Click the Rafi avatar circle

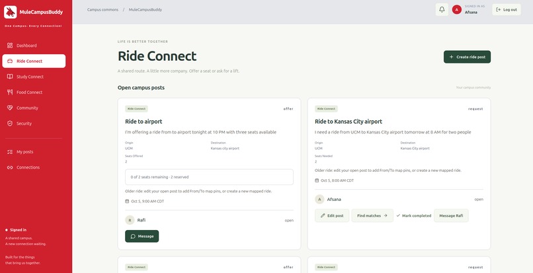click(130, 220)
